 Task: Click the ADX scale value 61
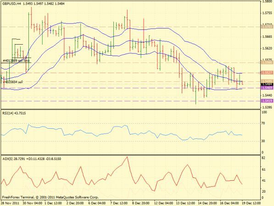pyautogui.click(x=263, y=169)
